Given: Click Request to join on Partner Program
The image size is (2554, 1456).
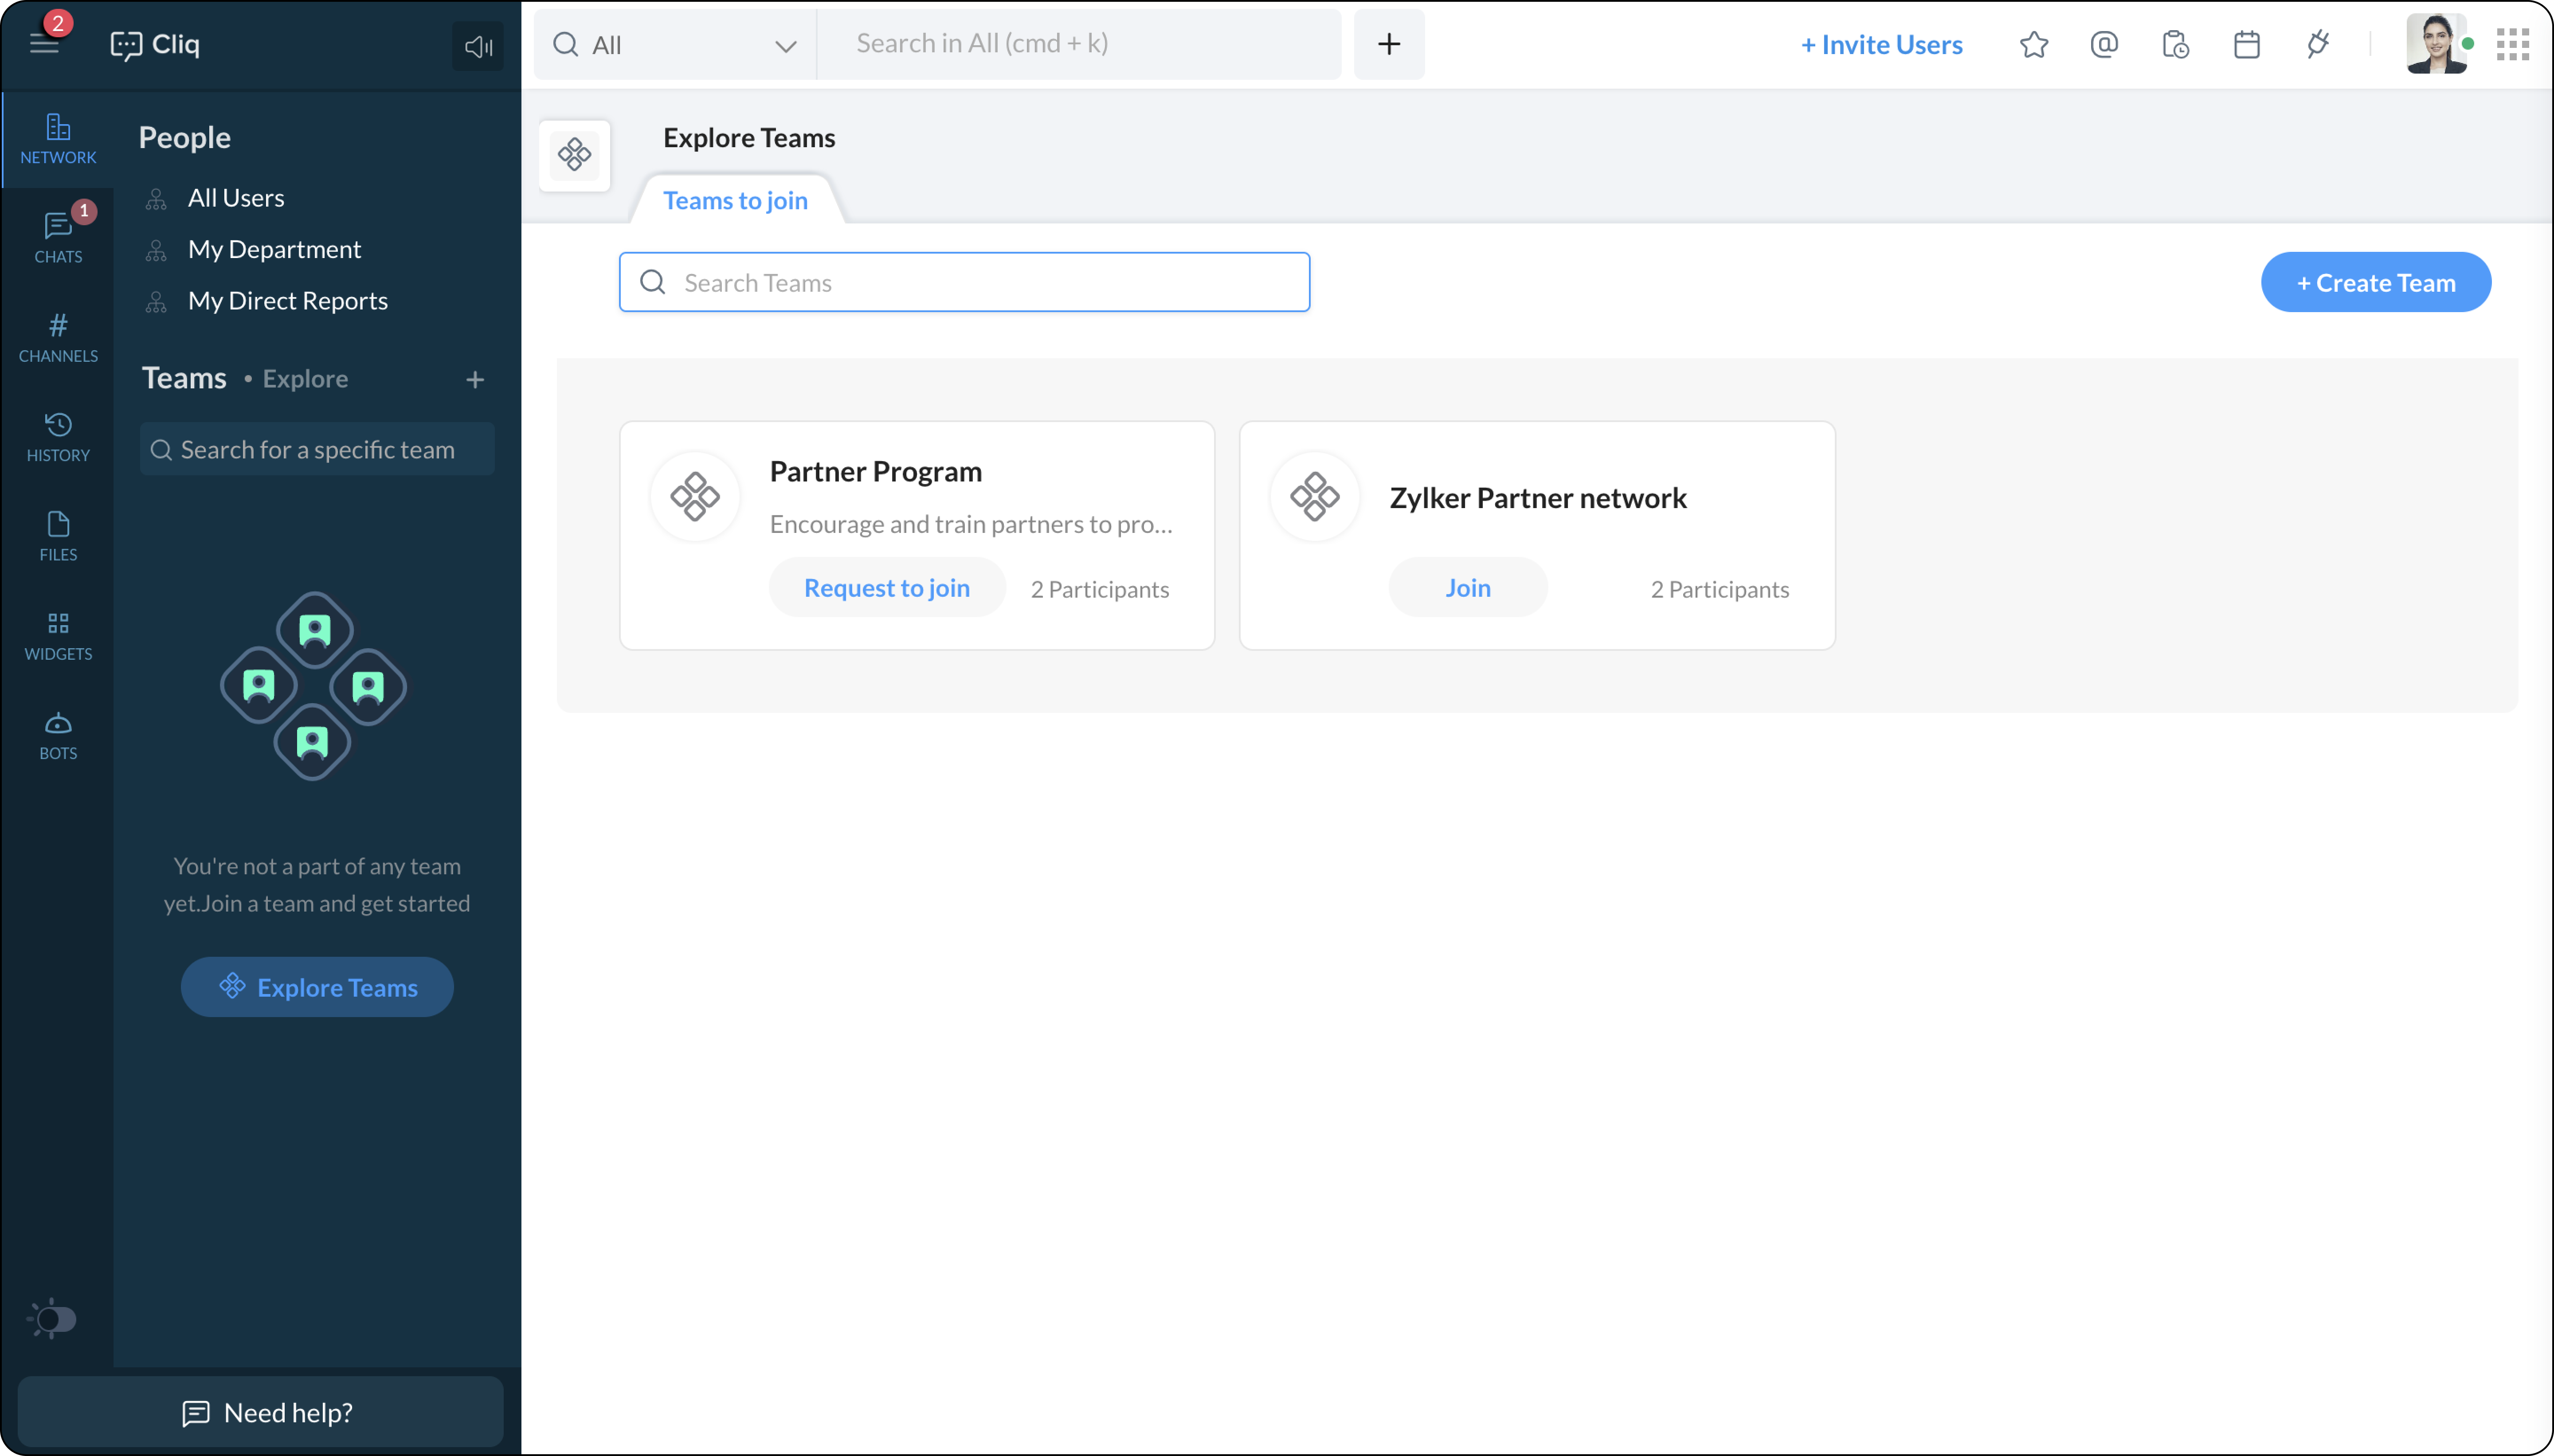Looking at the screenshot, I should [x=886, y=588].
